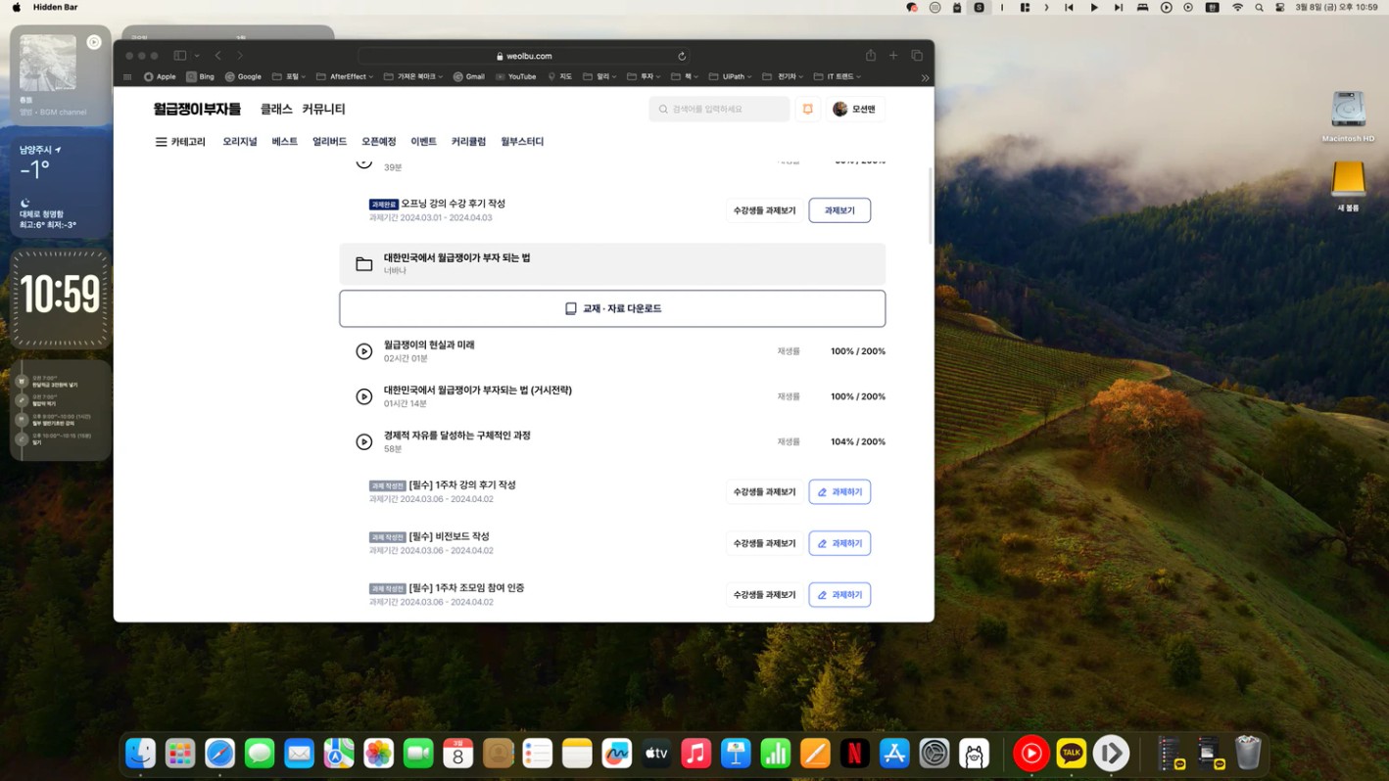Viewport: 1389px width, 781px height.
Task: Open Control Center in menu bar
Action: [x=1279, y=8]
